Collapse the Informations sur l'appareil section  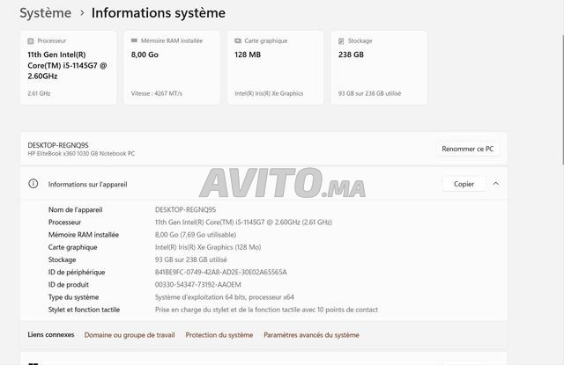(496, 184)
